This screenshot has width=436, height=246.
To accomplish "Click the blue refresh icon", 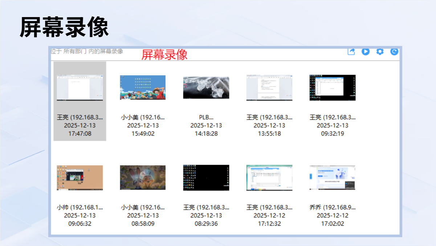I will tap(394, 52).
